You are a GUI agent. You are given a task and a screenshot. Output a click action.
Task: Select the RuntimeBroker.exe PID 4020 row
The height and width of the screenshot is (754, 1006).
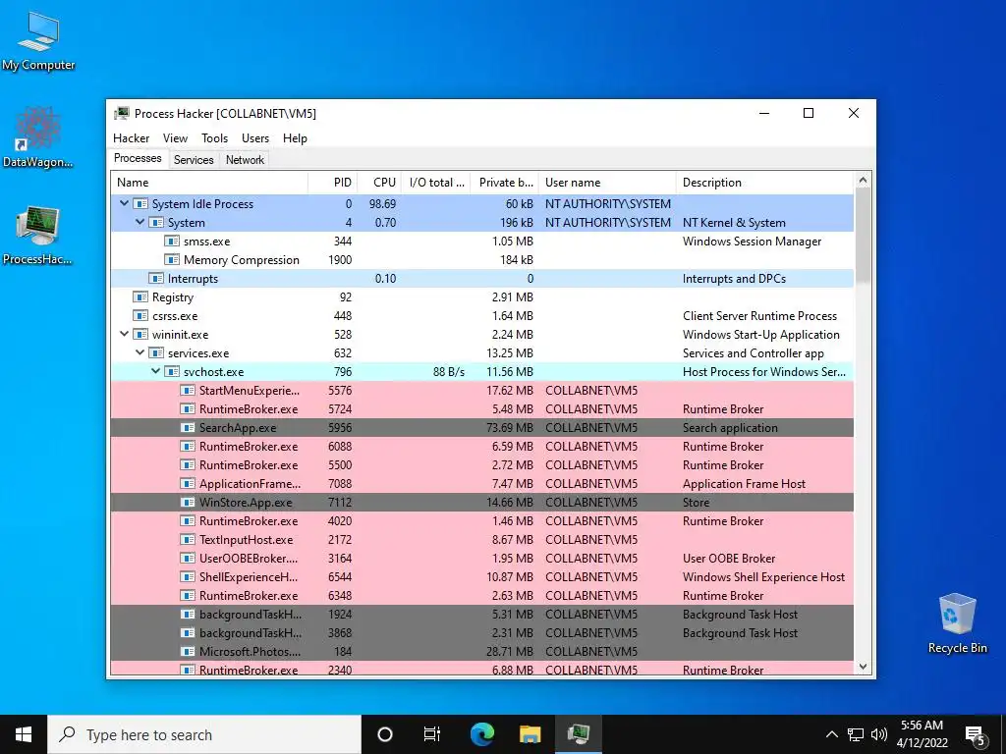(x=482, y=520)
